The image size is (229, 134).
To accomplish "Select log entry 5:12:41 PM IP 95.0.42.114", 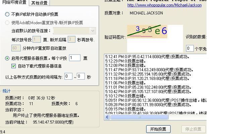I will [x=147, y=57].
